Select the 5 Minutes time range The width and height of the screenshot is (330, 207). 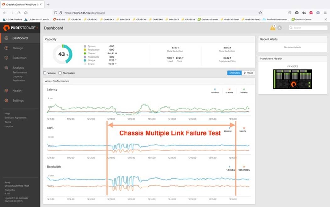[x=235, y=73]
